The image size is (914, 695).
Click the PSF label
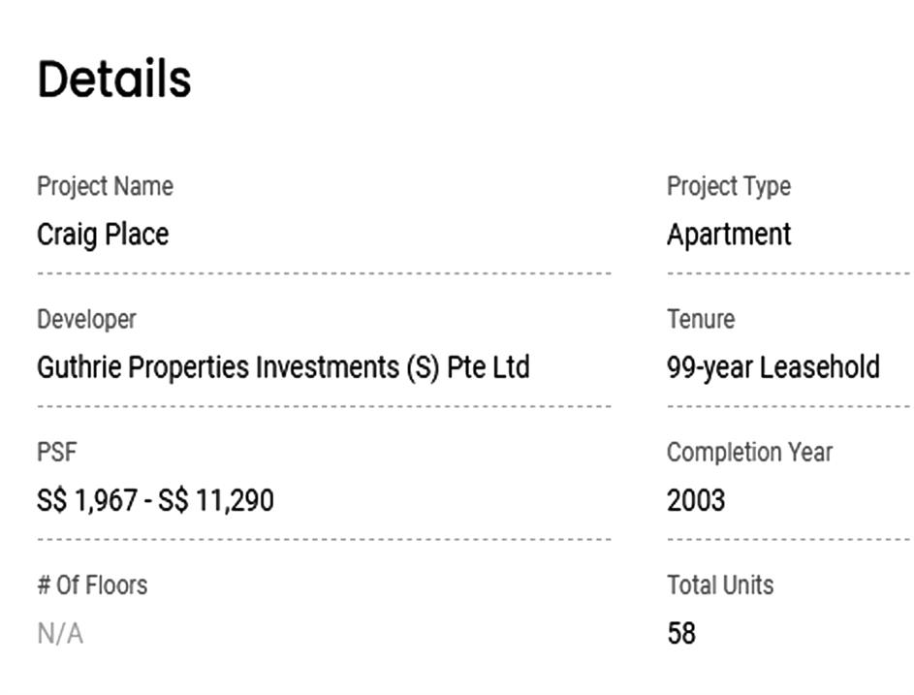tap(56, 452)
